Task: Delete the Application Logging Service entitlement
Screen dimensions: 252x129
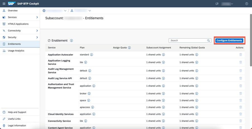Action: [241, 62]
